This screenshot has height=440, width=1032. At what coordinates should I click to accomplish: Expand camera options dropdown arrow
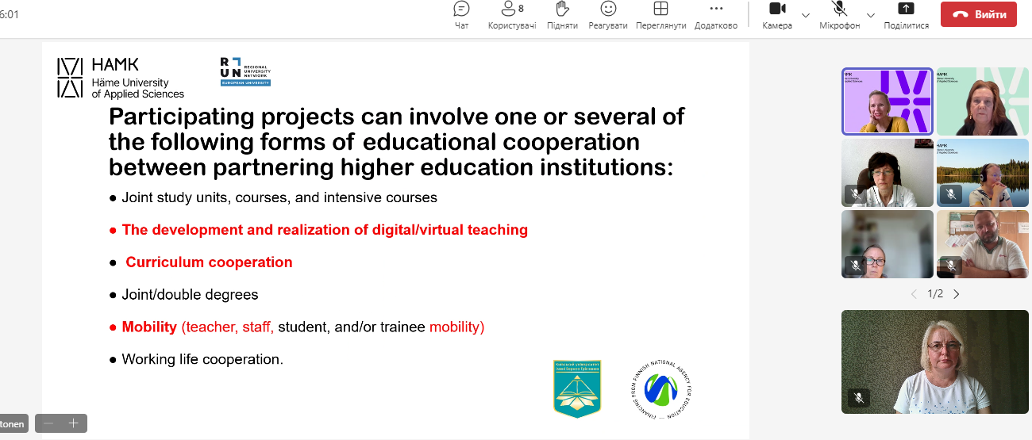[806, 15]
